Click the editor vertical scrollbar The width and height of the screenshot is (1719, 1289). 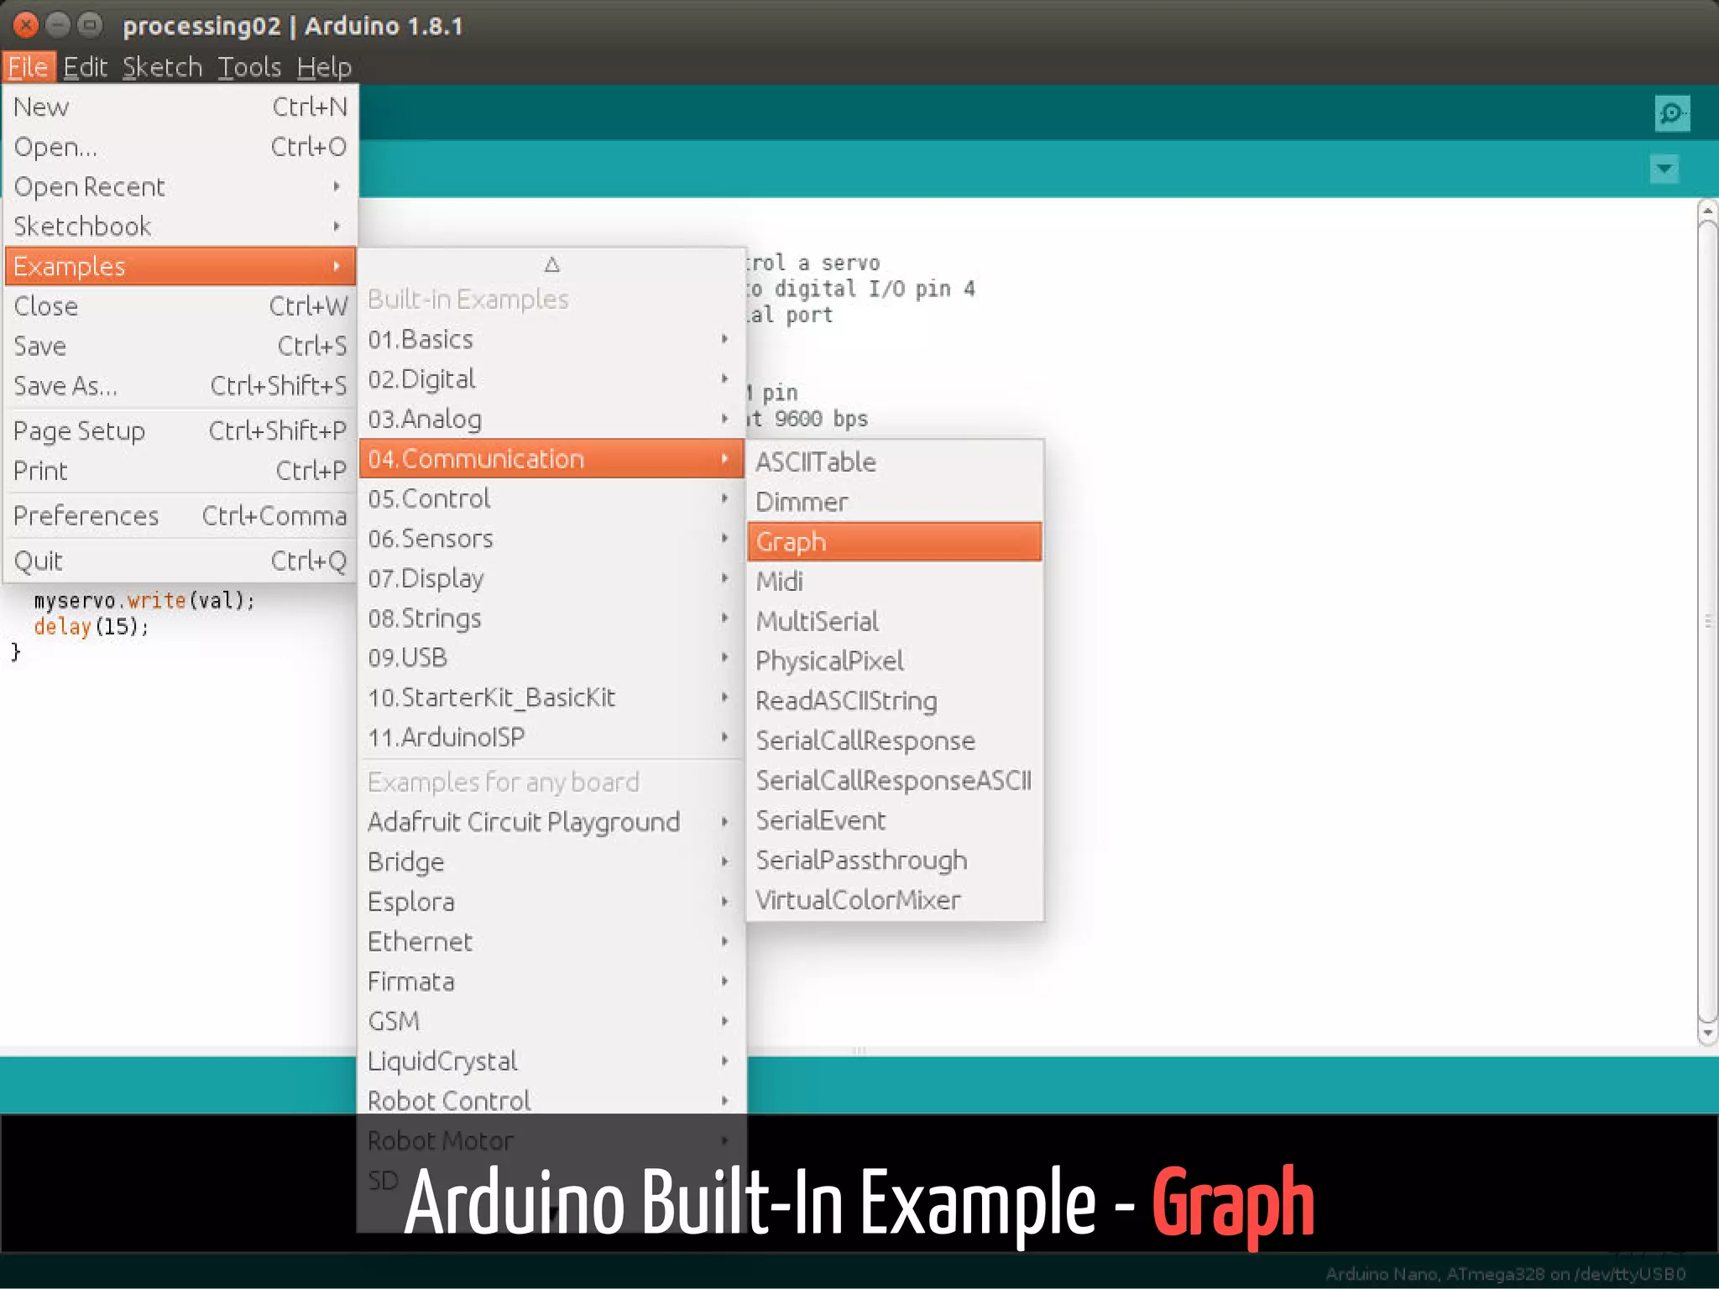tap(1706, 621)
